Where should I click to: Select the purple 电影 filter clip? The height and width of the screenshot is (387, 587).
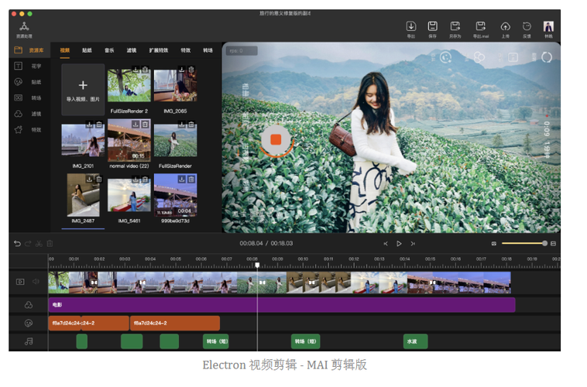click(x=282, y=305)
